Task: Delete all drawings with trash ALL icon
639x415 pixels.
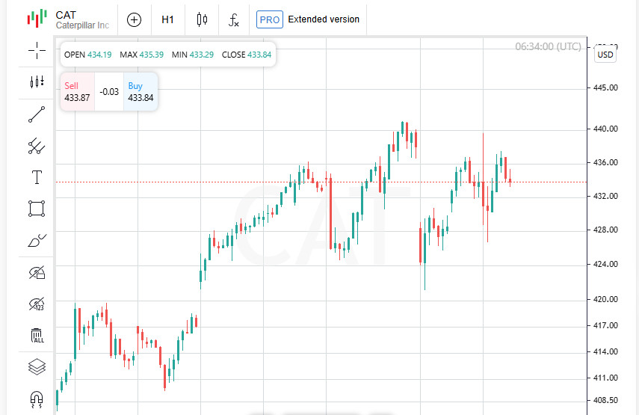Action: (37, 336)
